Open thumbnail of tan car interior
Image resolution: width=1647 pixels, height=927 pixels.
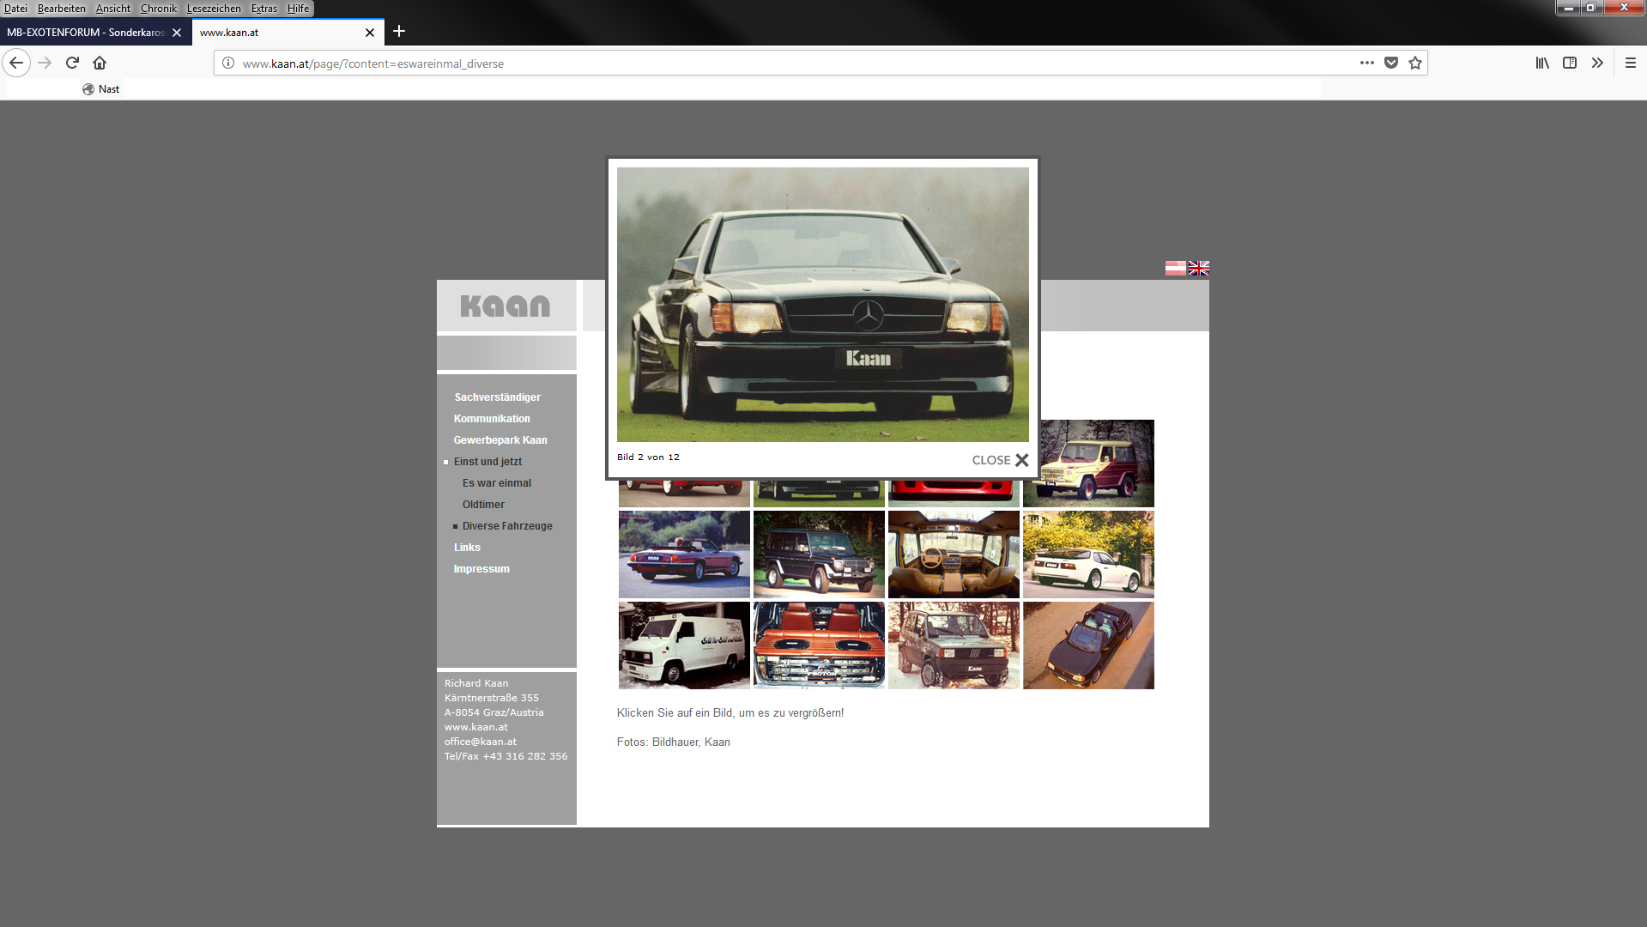954,554
